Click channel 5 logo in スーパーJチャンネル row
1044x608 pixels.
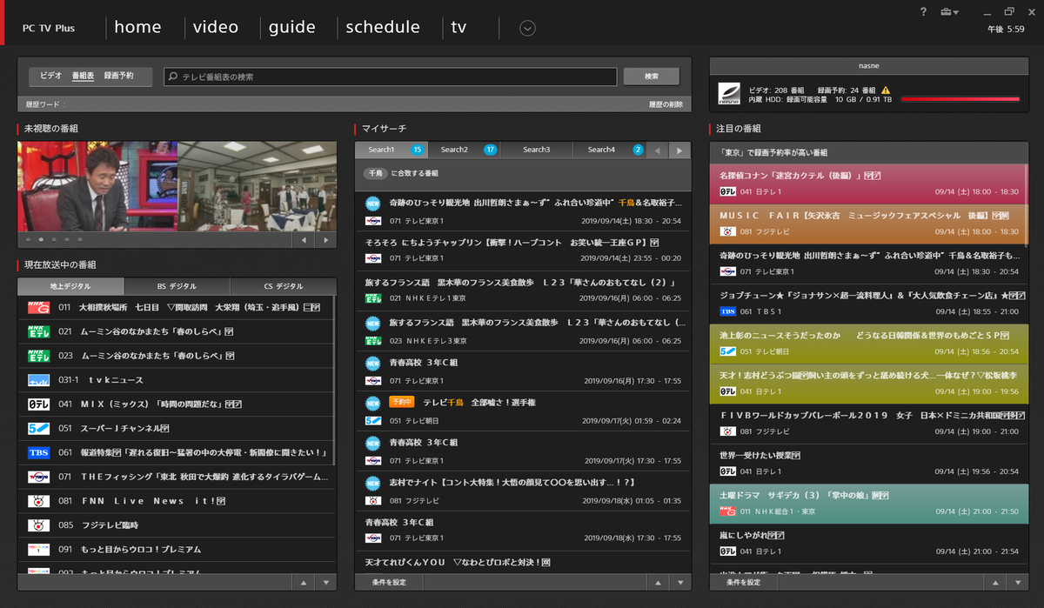39,428
